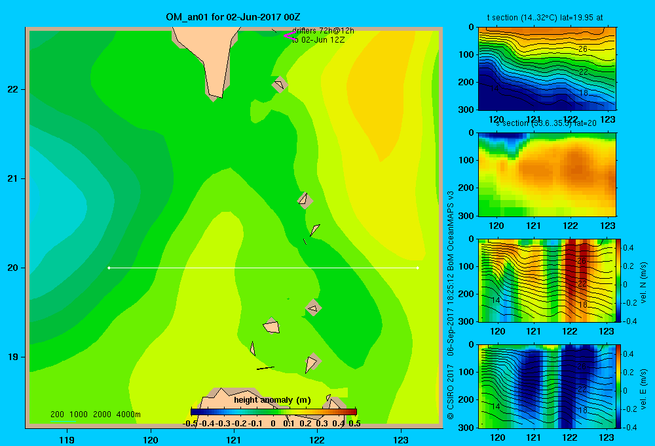The height and width of the screenshot is (446, 655).
Task: Click the 'vel. N (m/s)' axis label
Action: [643, 283]
